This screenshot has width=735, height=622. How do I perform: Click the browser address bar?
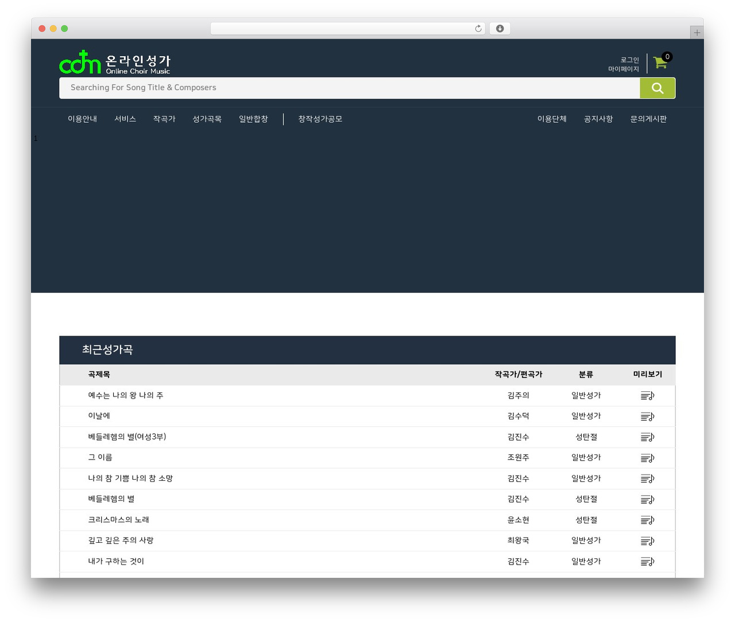[348, 29]
